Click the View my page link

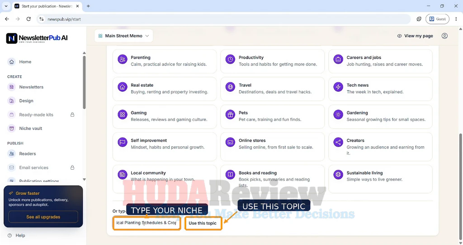(x=415, y=36)
